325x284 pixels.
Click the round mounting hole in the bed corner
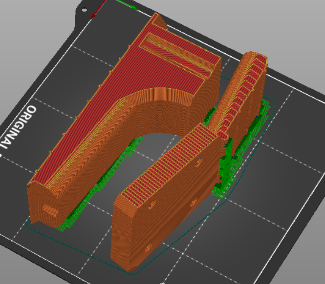pos(84,10)
